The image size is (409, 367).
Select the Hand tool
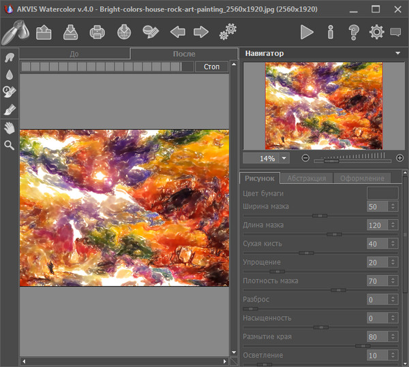[x=10, y=127]
